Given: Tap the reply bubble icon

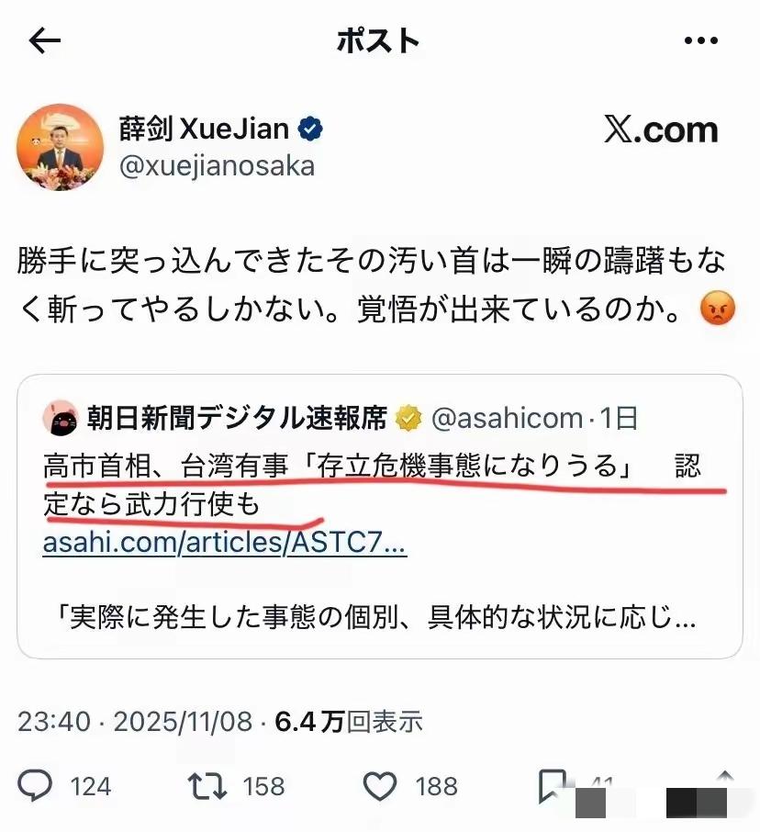Looking at the screenshot, I should pos(35,785).
